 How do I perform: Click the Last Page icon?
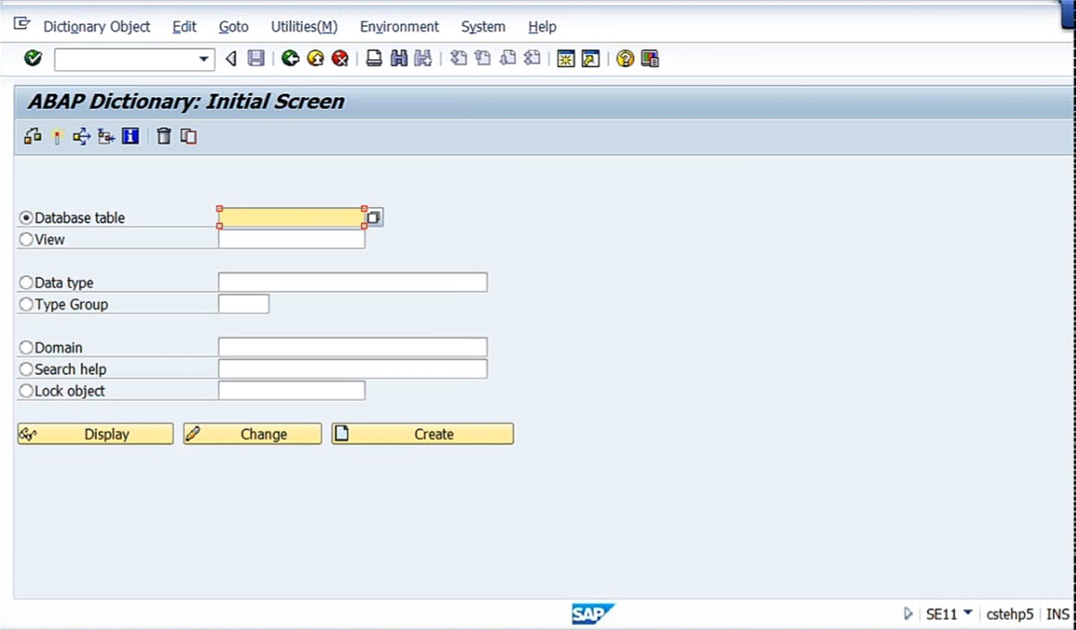tap(533, 58)
